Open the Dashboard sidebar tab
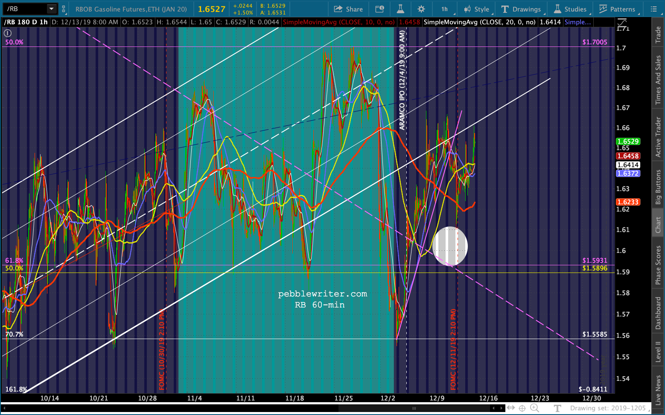The width and height of the screenshot is (665, 415). (658, 313)
